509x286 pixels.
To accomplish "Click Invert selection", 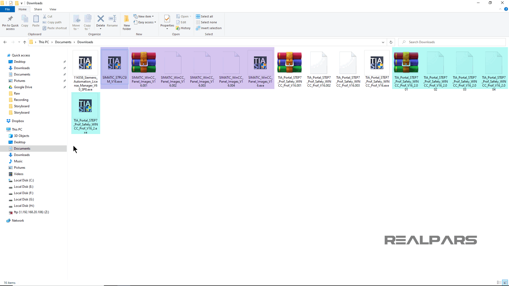I will point(209,28).
